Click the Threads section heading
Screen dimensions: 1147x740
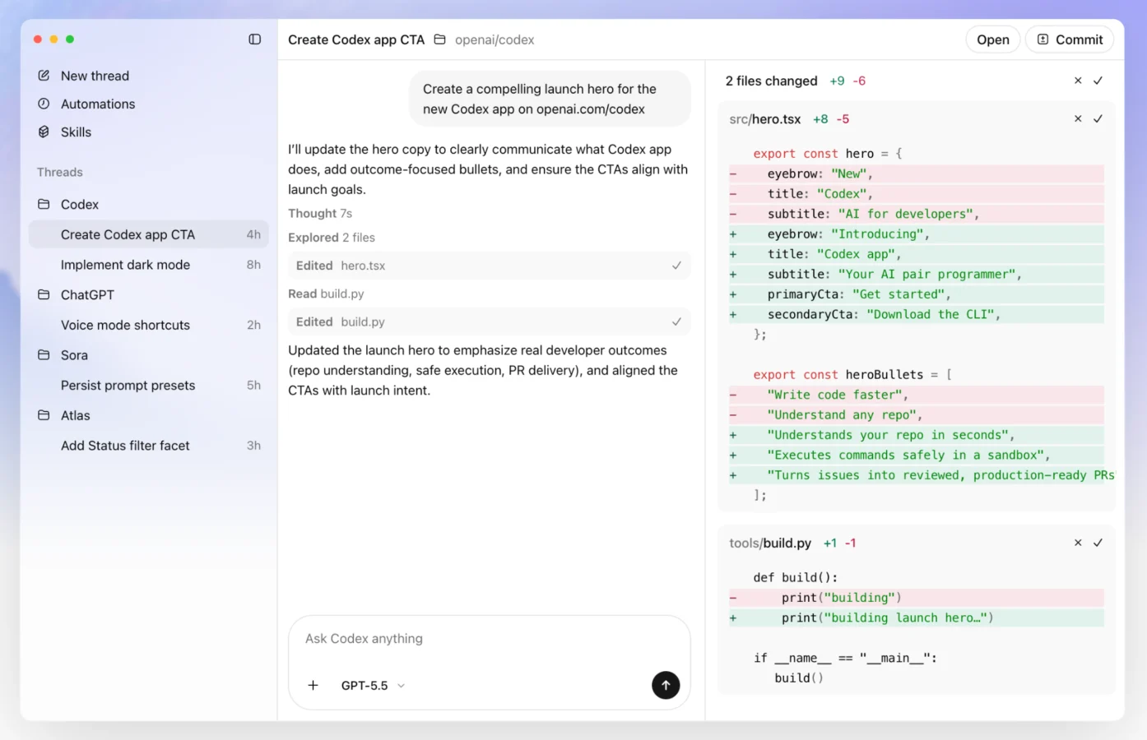pos(60,172)
